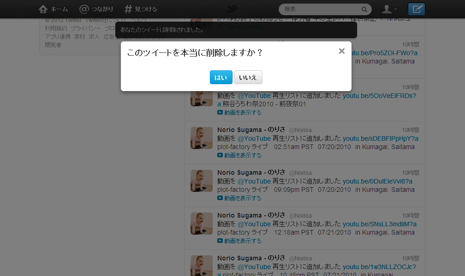Open 利用規約 terms link in footer
The image size is (465, 276).
pos(56,29)
